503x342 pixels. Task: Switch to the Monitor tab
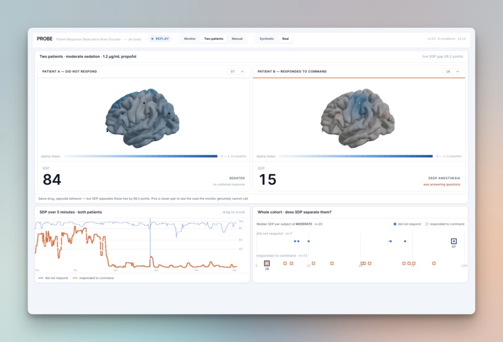tap(190, 39)
